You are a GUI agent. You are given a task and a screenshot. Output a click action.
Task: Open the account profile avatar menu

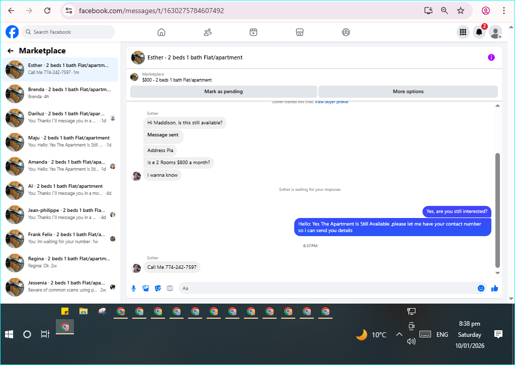[495, 32]
